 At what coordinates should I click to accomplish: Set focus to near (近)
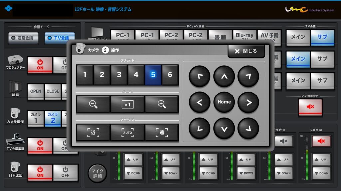tap(93, 132)
